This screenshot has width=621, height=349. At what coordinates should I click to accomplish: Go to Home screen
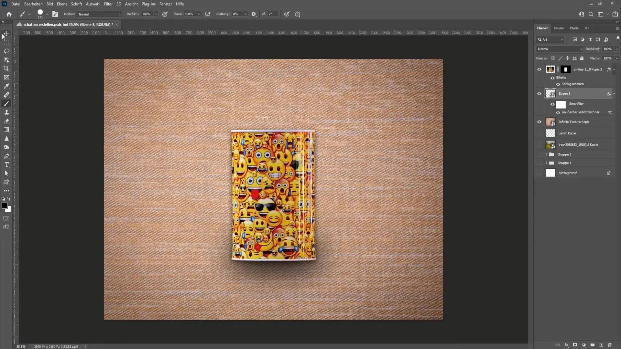click(x=9, y=14)
